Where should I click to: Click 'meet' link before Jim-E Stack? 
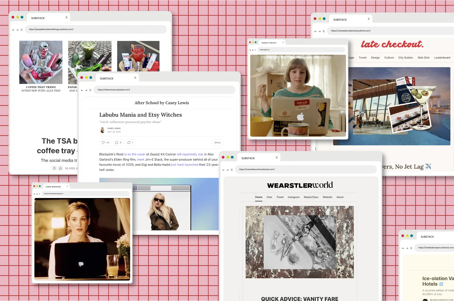click(x=140, y=160)
